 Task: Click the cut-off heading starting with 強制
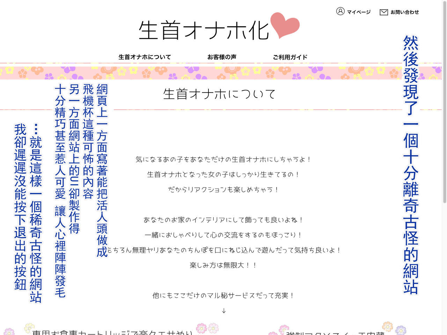click(335, 333)
